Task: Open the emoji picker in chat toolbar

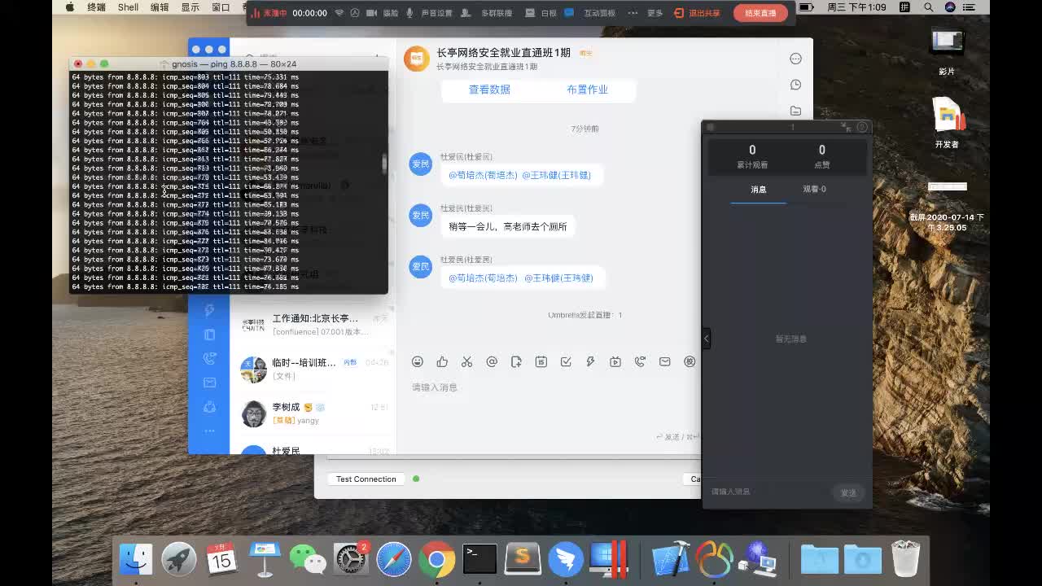Action: (x=418, y=361)
